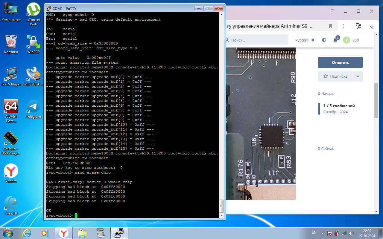The image size is (383, 239).
Task: Click the safely remove hardware tray icon
Action: [337, 233]
